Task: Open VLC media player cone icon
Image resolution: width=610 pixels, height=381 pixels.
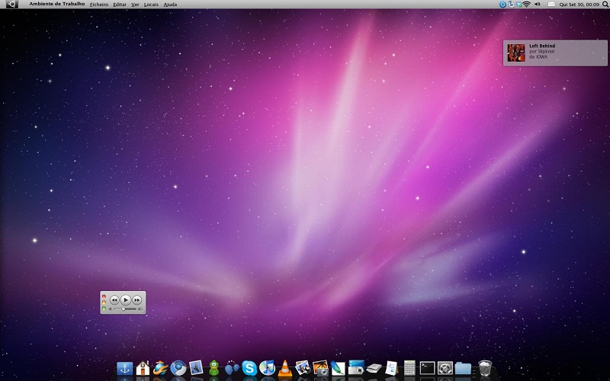Action: [284, 368]
